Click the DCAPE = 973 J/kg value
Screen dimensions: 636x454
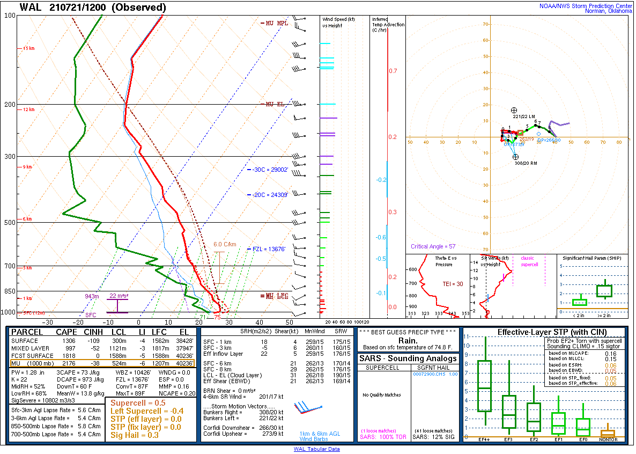point(80,380)
